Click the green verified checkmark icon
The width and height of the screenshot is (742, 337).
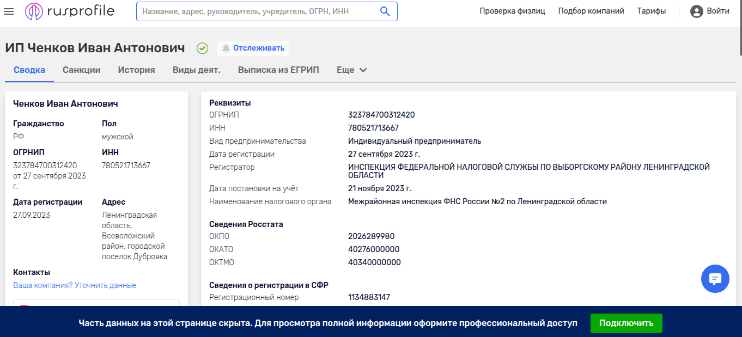[x=202, y=48]
